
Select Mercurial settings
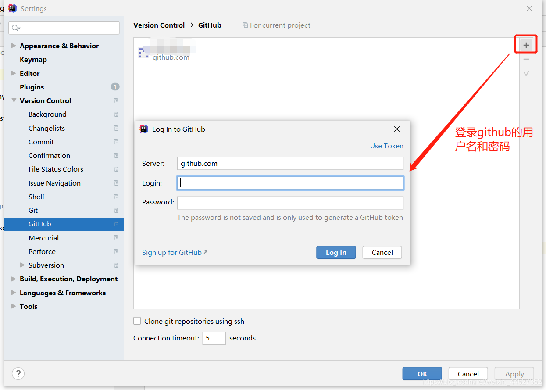pyautogui.click(x=43, y=238)
